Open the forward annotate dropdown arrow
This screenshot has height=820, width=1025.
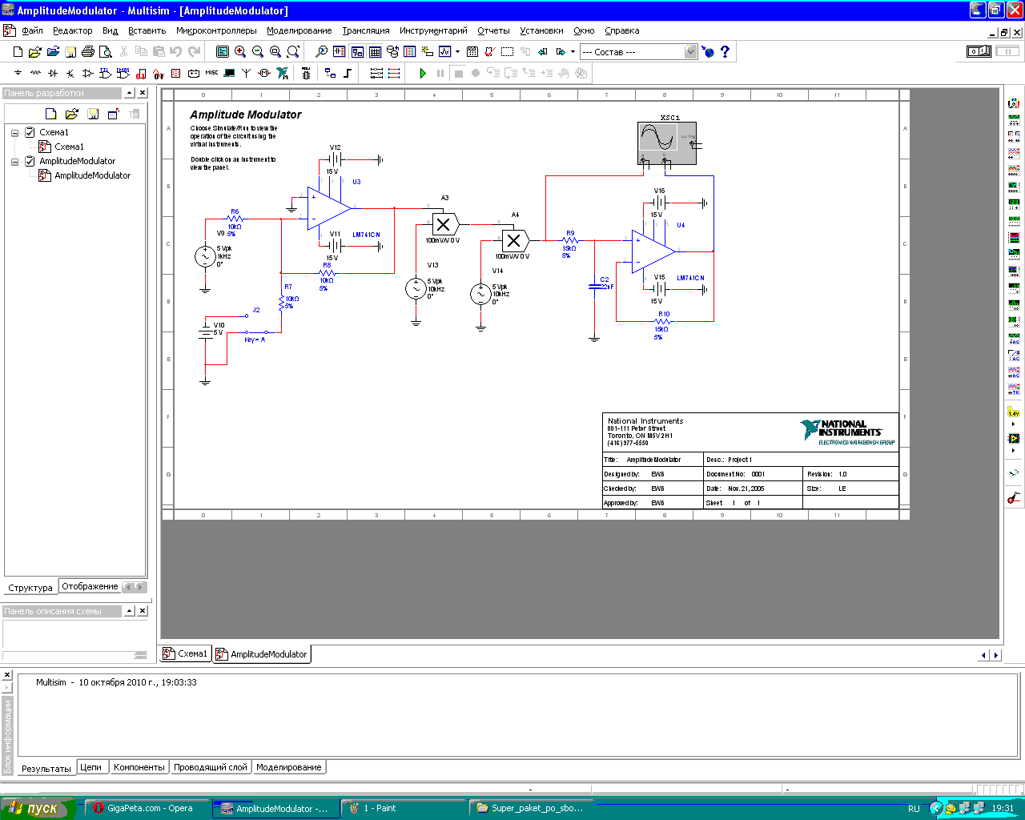(x=573, y=52)
